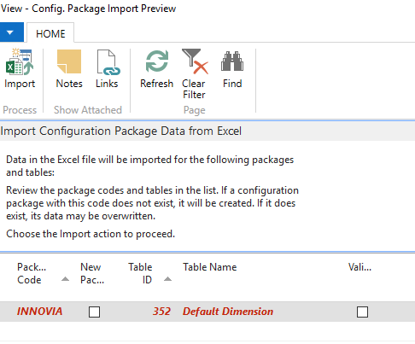Click the Table ID sort arrow
415x344 pixels.
coord(168,279)
